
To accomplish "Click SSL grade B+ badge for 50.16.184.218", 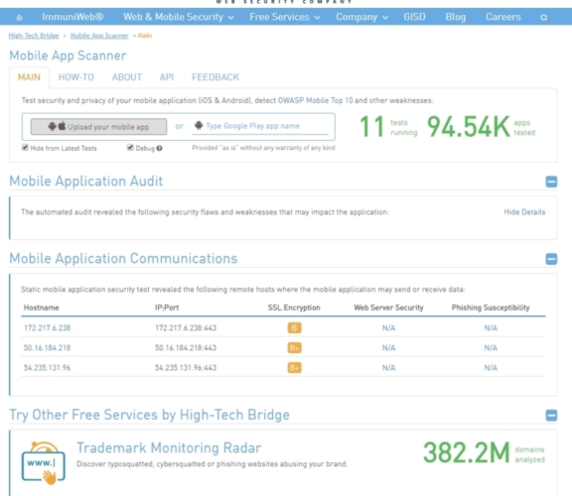I will point(294,347).
